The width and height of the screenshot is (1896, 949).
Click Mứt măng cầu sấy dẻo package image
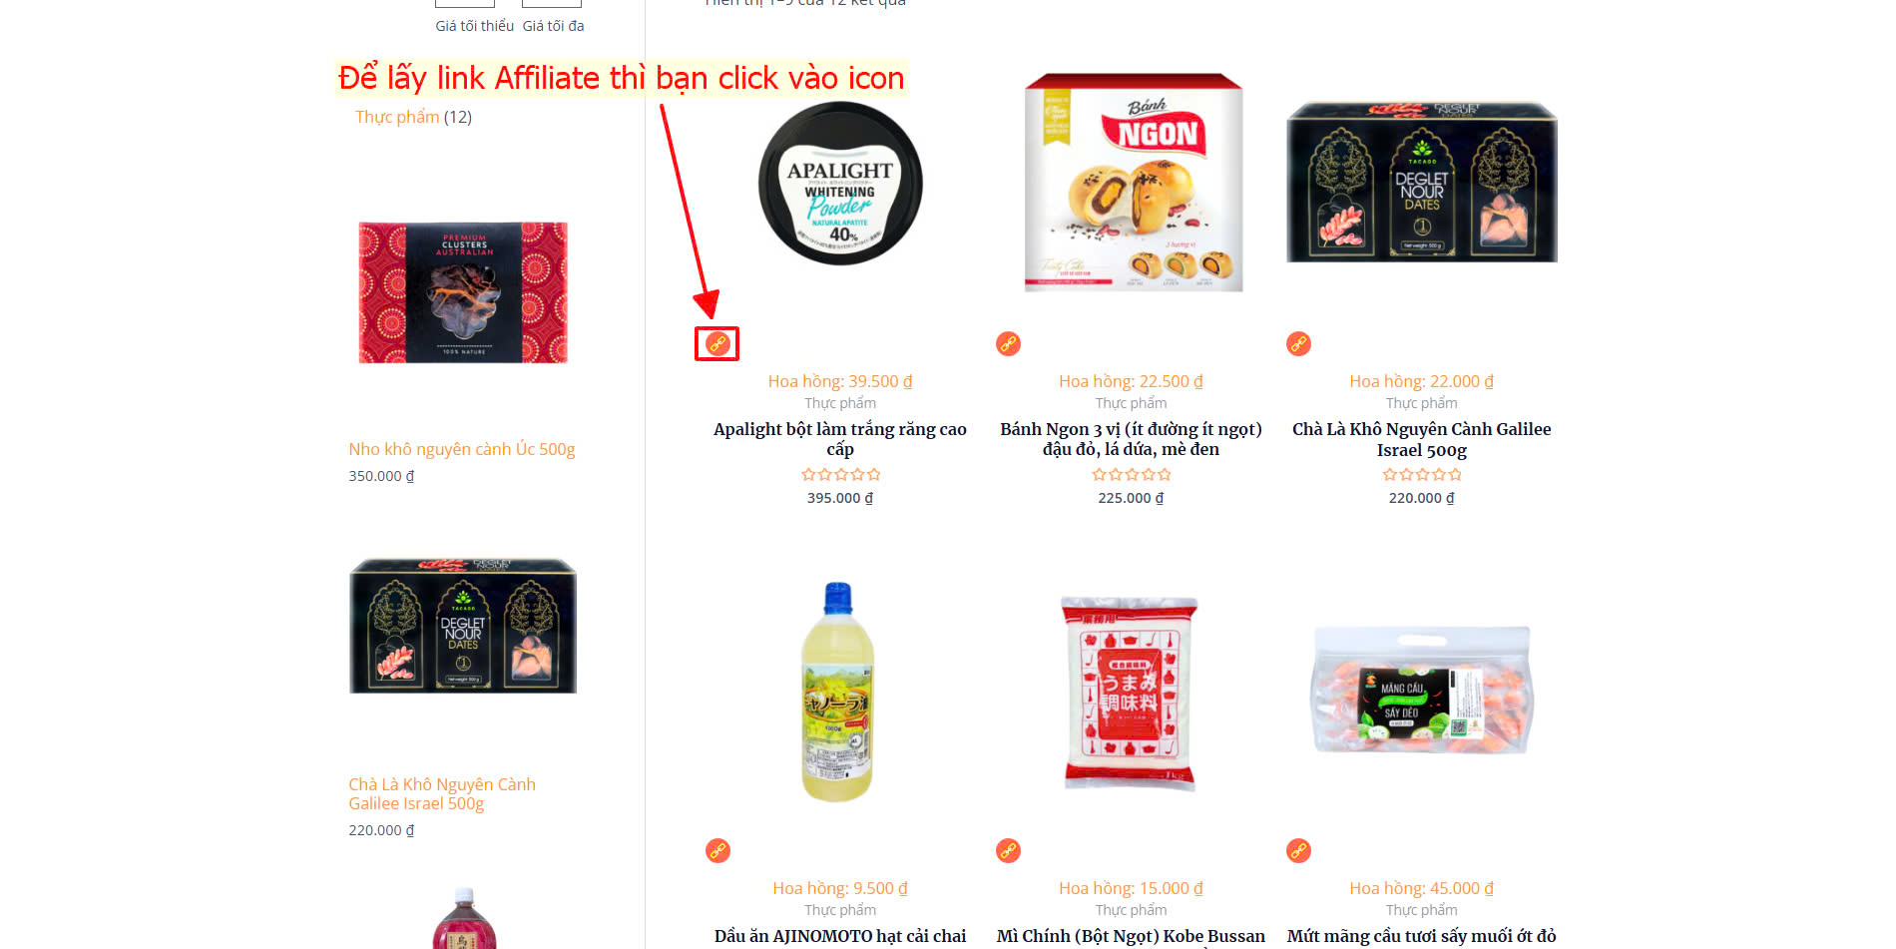(x=1422, y=690)
